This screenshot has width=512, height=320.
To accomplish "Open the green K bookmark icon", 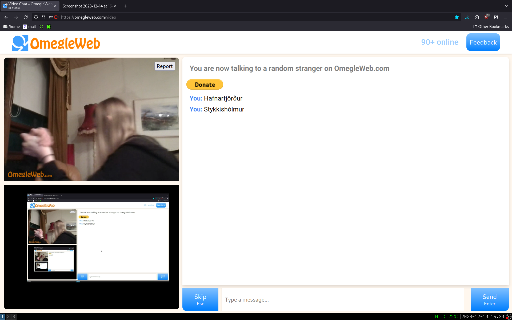I will tap(49, 27).
